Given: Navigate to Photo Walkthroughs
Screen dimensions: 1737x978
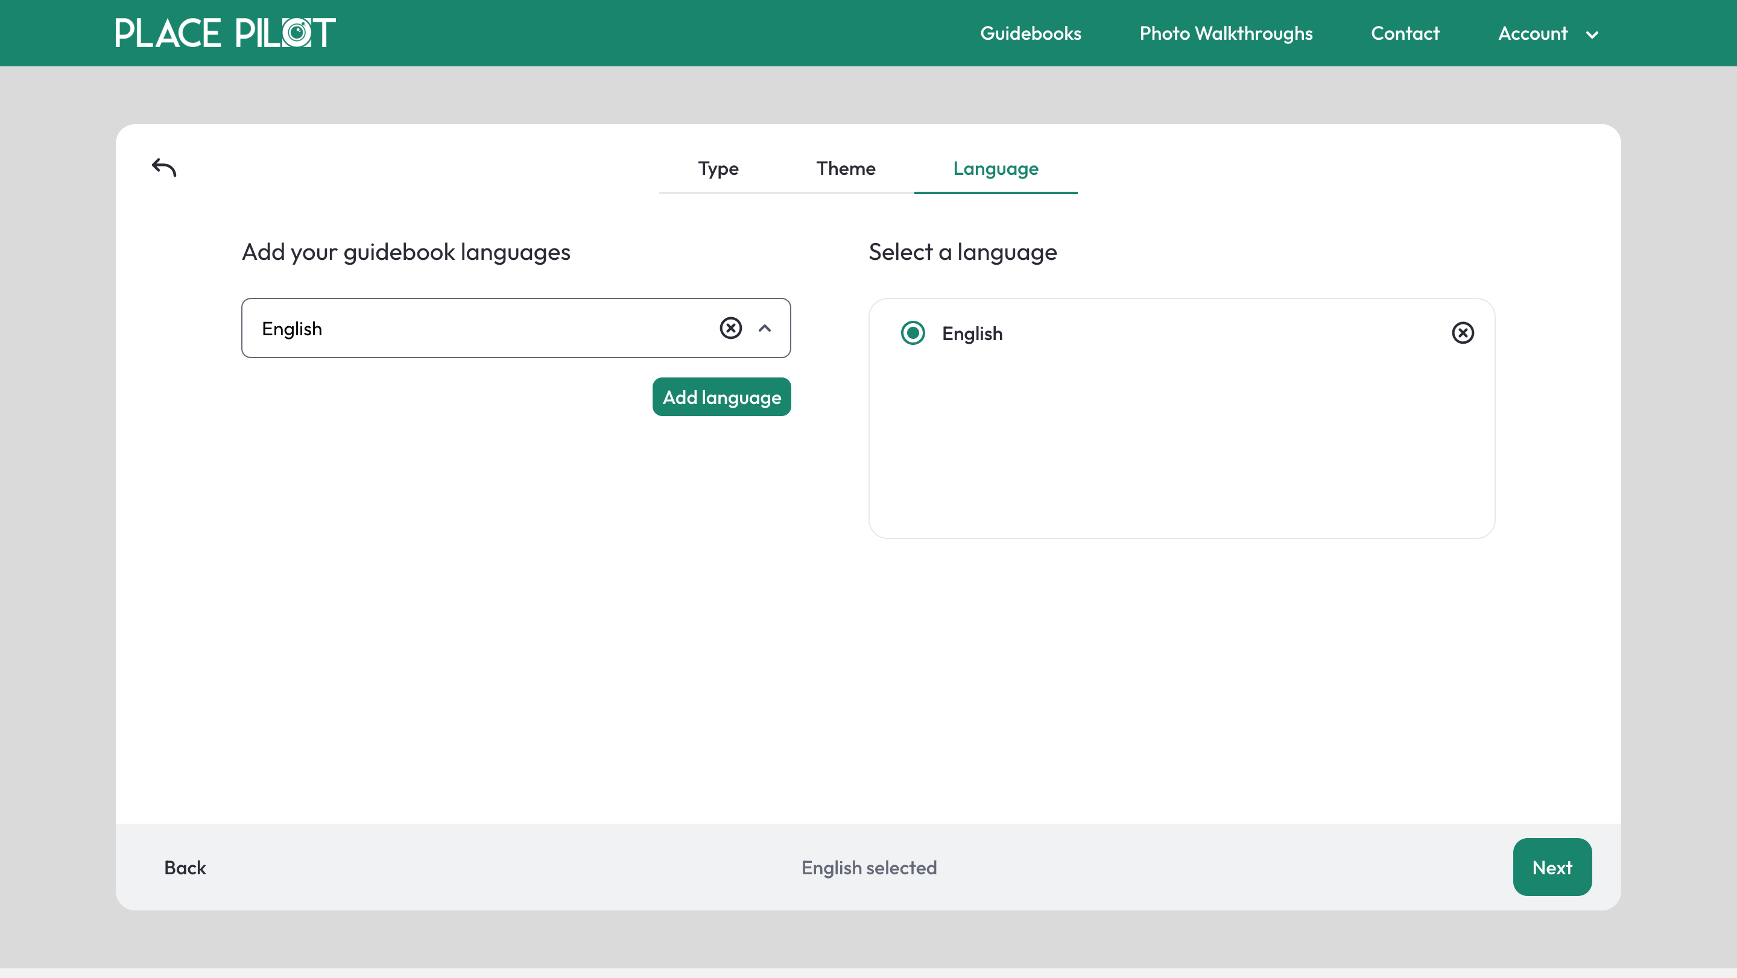Looking at the screenshot, I should [1225, 33].
